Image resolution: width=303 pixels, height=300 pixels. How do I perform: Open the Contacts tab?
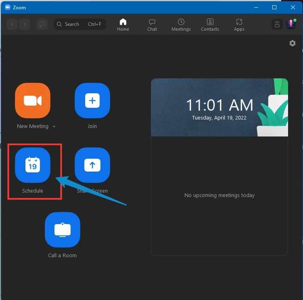(210, 25)
